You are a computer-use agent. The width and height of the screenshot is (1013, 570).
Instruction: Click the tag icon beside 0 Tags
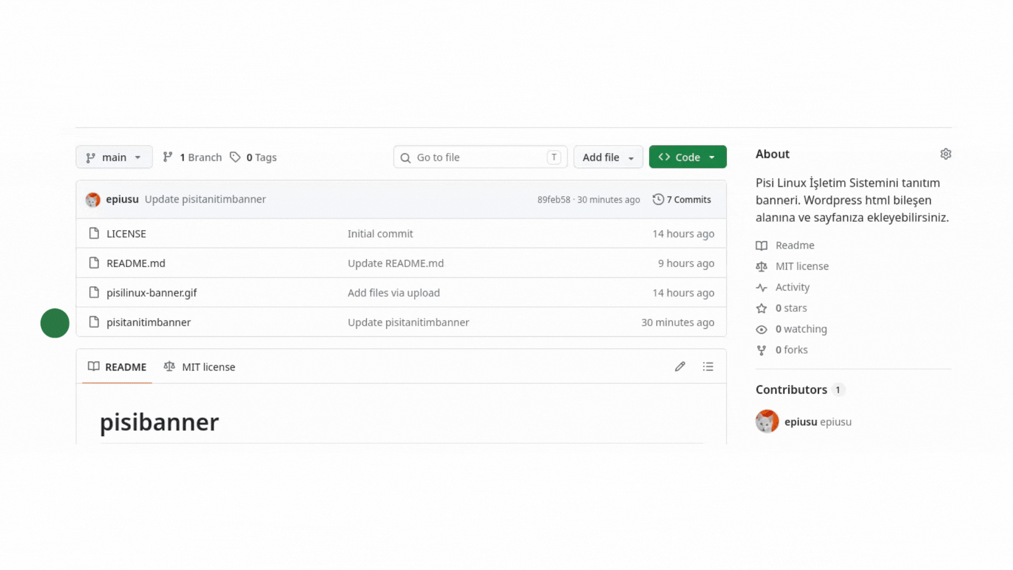click(x=235, y=157)
